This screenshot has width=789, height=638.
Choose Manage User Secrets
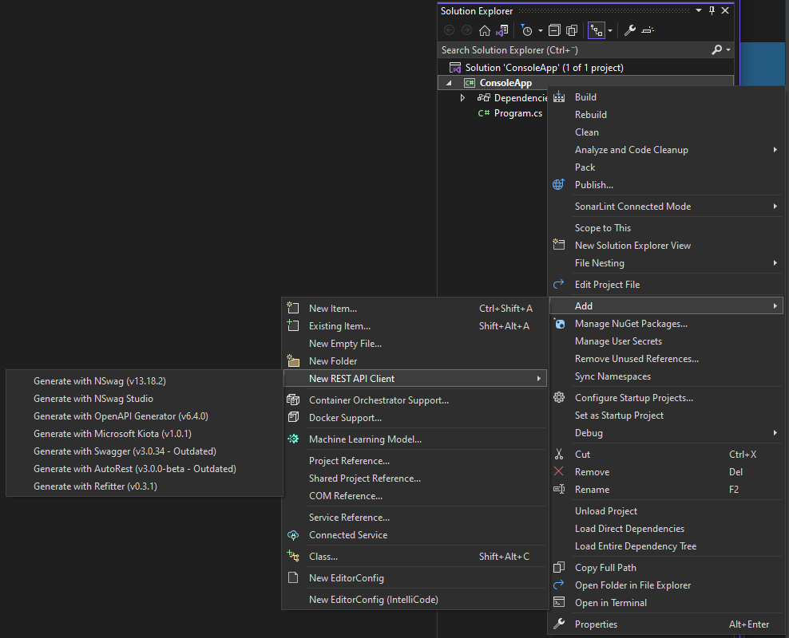click(x=666, y=341)
